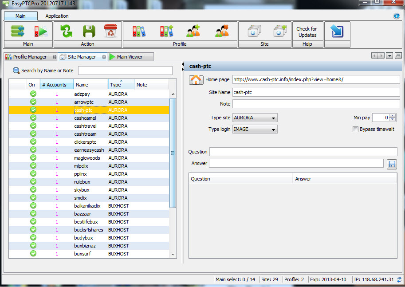Click the orange home page icon
The height and width of the screenshot is (287, 405).
tap(196, 80)
